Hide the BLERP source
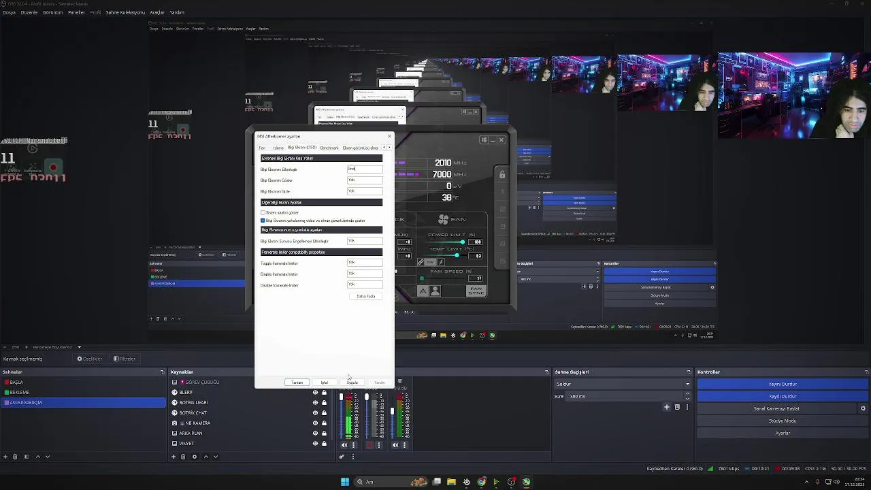 tap(315, 393)
